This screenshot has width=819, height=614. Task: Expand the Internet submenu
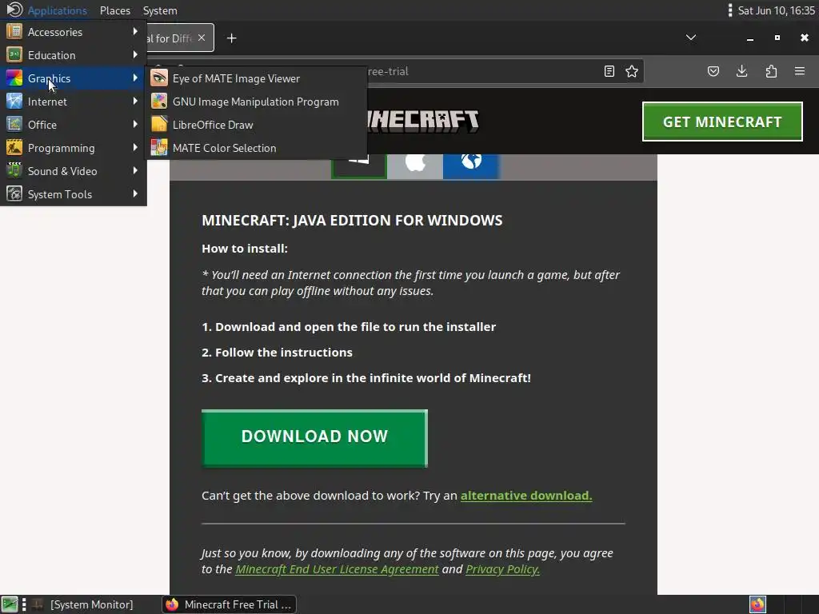tap(73, 102)
